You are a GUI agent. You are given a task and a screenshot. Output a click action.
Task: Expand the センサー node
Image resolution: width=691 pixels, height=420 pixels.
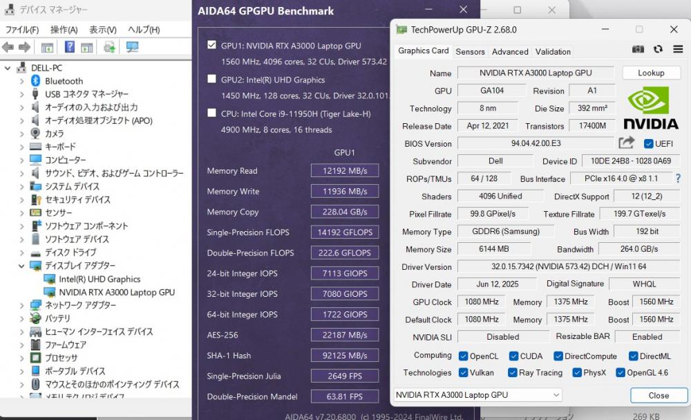[21, 212]
